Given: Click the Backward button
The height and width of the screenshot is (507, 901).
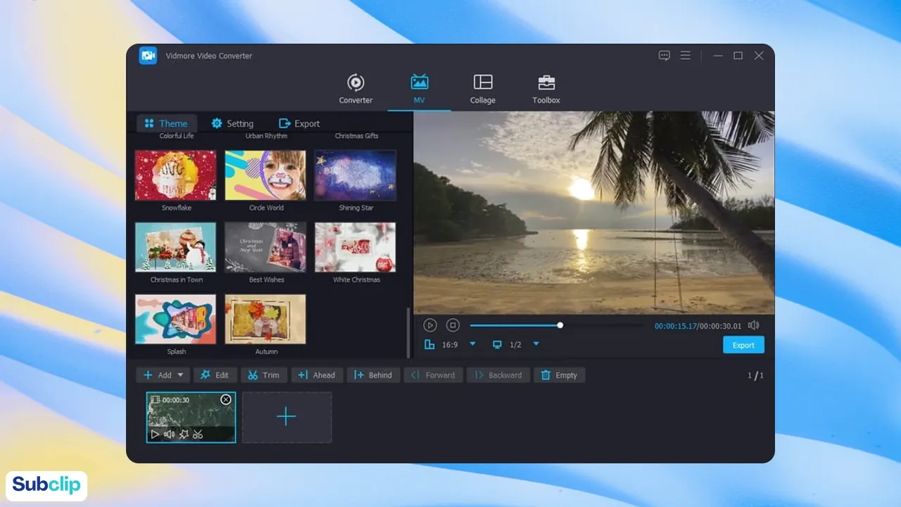Looking at the screenshot, I should pos(498,375).
